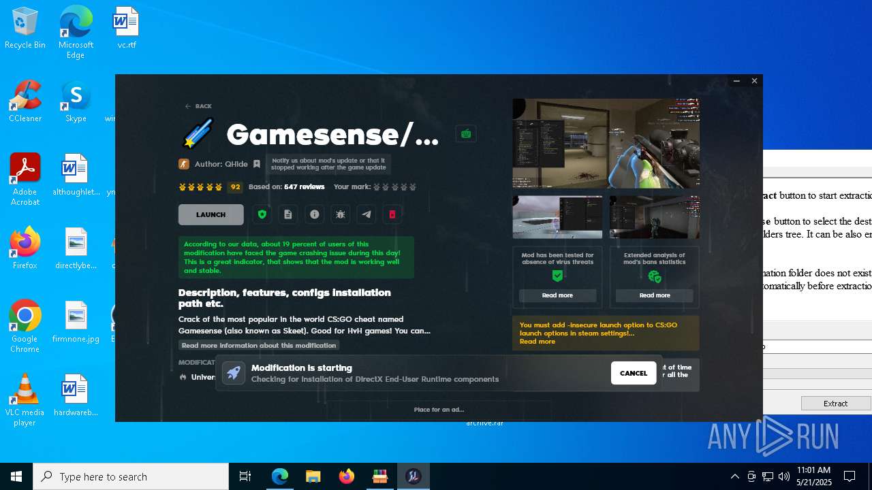Go back using the BACK arrow link

tap(198, 106)
